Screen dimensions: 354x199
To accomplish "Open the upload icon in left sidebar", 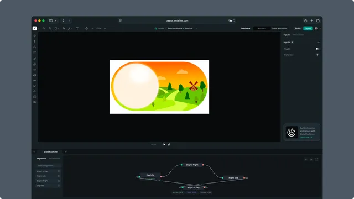I will click(34, 46).
